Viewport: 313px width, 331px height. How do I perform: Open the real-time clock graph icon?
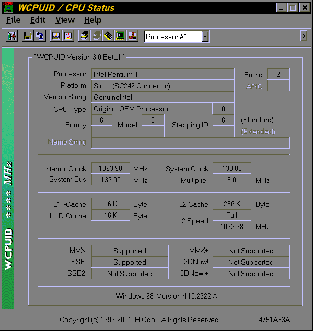(x=56, y=36)
